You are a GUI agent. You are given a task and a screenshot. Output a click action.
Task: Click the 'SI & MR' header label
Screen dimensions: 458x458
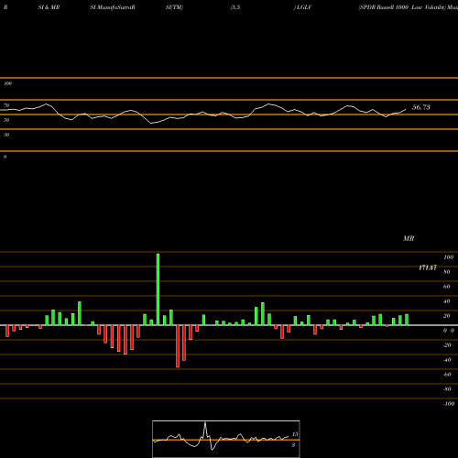click(49, 7)
